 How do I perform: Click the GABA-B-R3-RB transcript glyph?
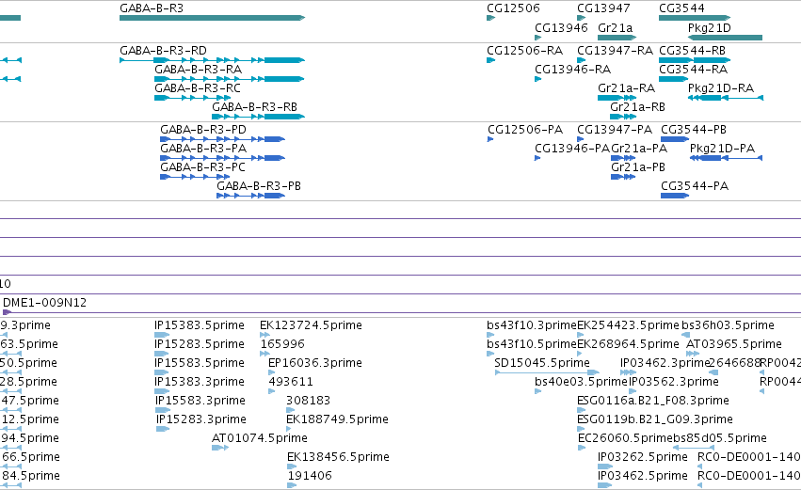coord(259,117)
